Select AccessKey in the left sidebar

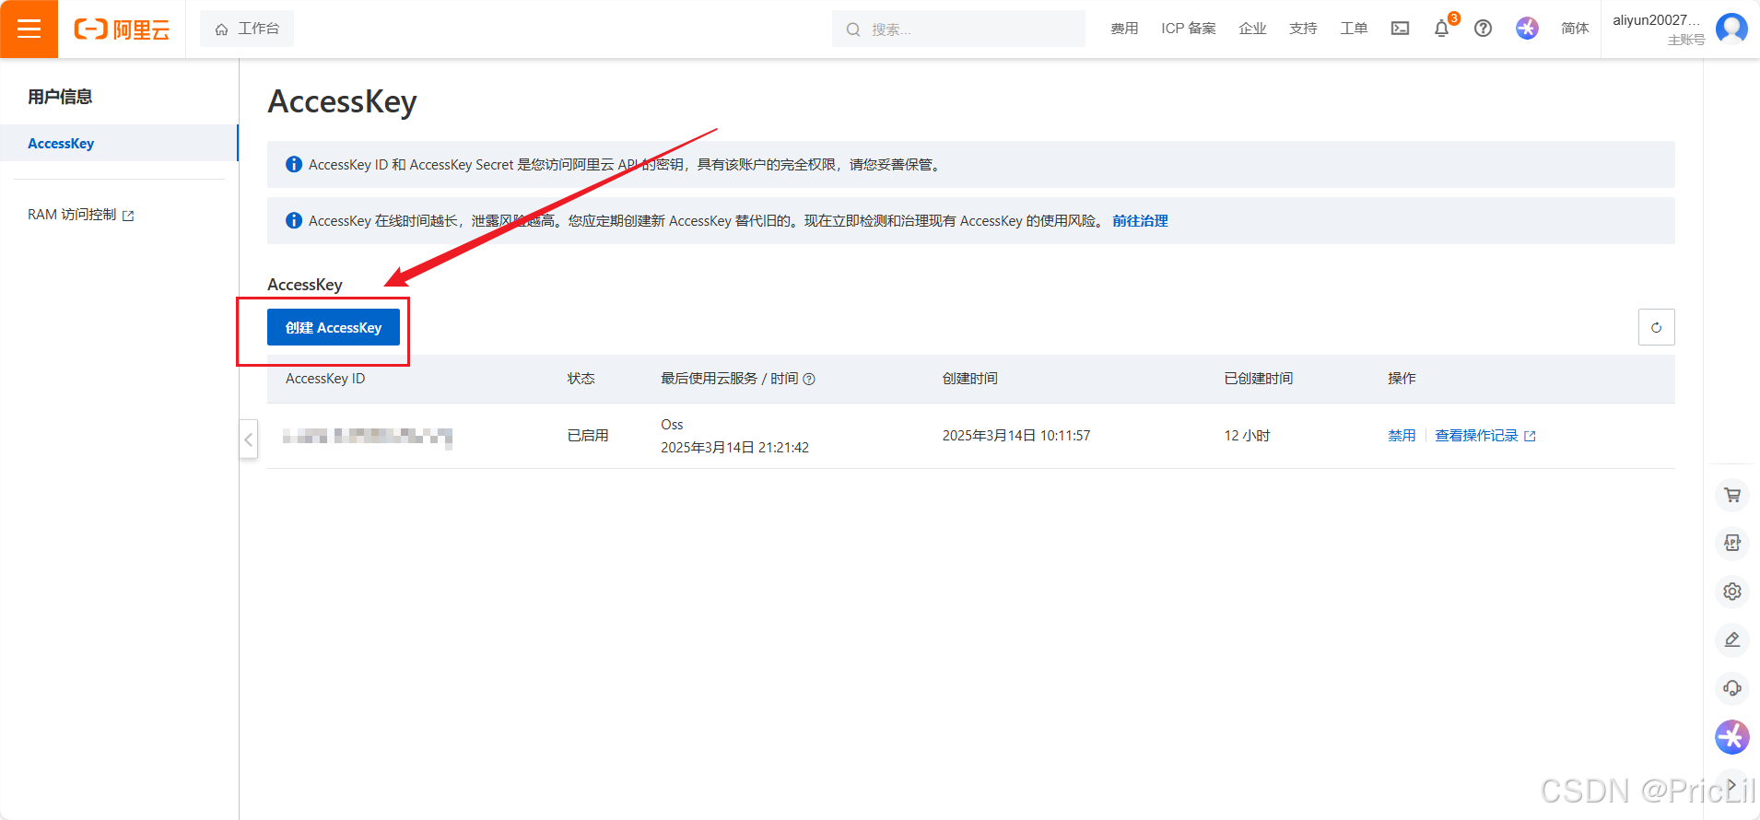119,143
